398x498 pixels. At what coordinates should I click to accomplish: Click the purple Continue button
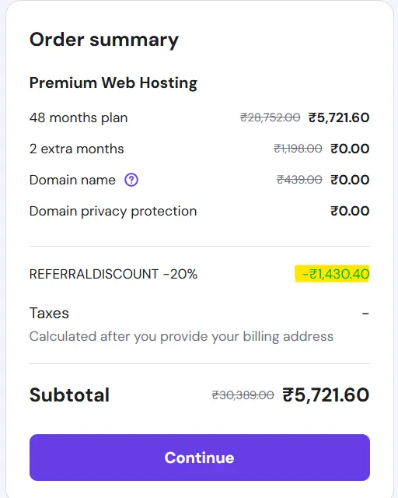(x=200, y=458)
